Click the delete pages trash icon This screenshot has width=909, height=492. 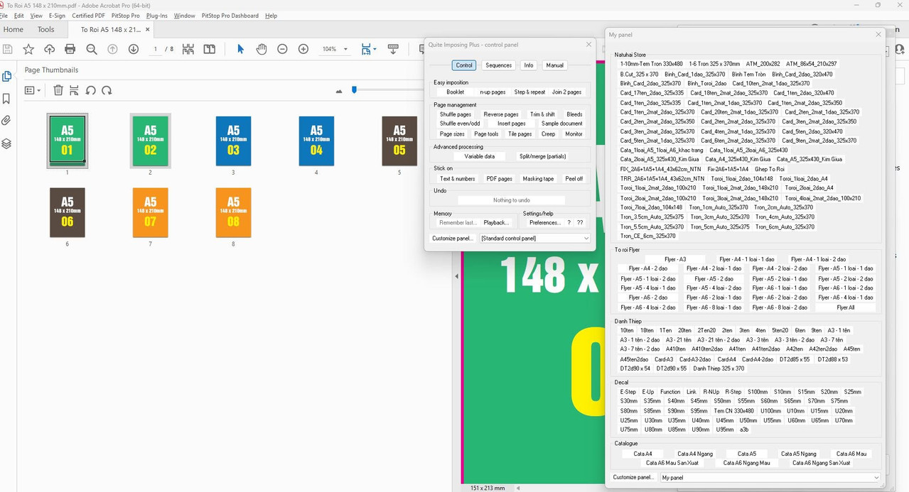58,90
